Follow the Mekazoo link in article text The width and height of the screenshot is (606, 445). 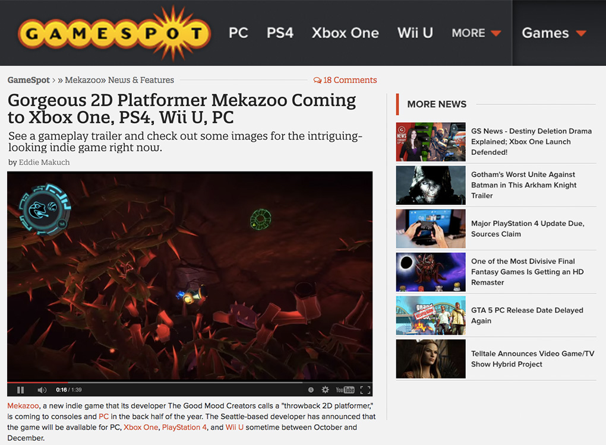tap(23, 406)
